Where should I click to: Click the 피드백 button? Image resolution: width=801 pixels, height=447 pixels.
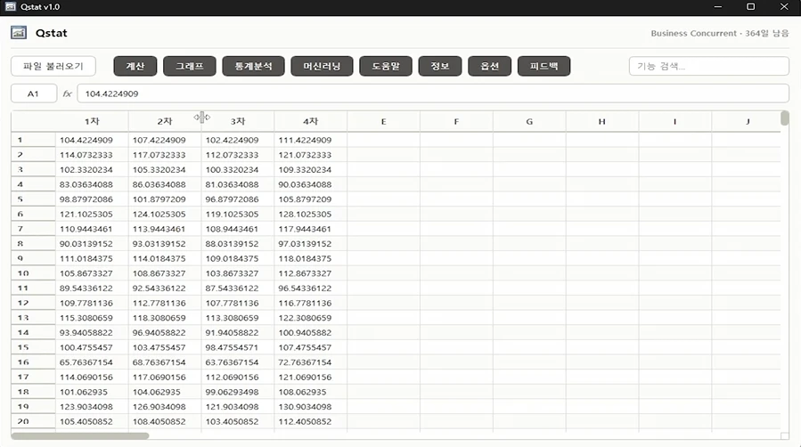(544, 66)
